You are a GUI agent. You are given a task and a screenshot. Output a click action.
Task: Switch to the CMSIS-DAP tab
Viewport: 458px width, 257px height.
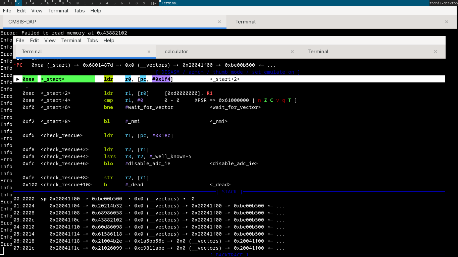click(x=22, y=22)
